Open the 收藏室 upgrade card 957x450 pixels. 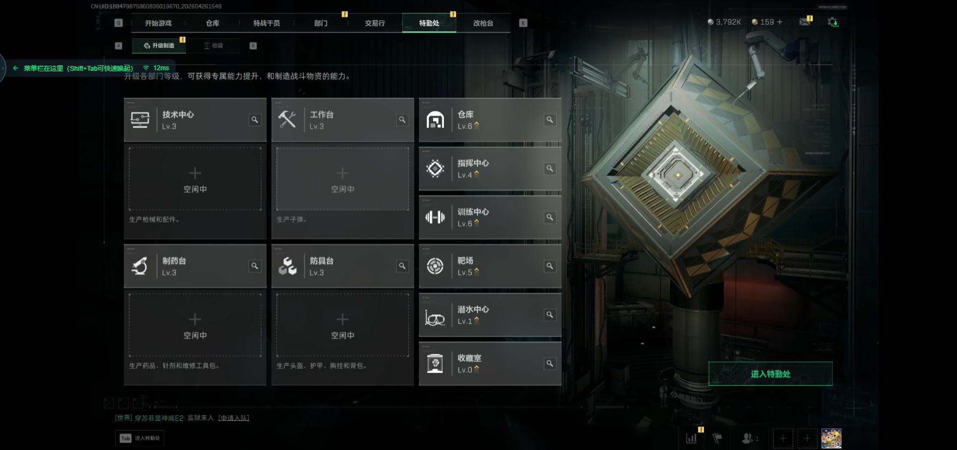(x=490, y=364)
